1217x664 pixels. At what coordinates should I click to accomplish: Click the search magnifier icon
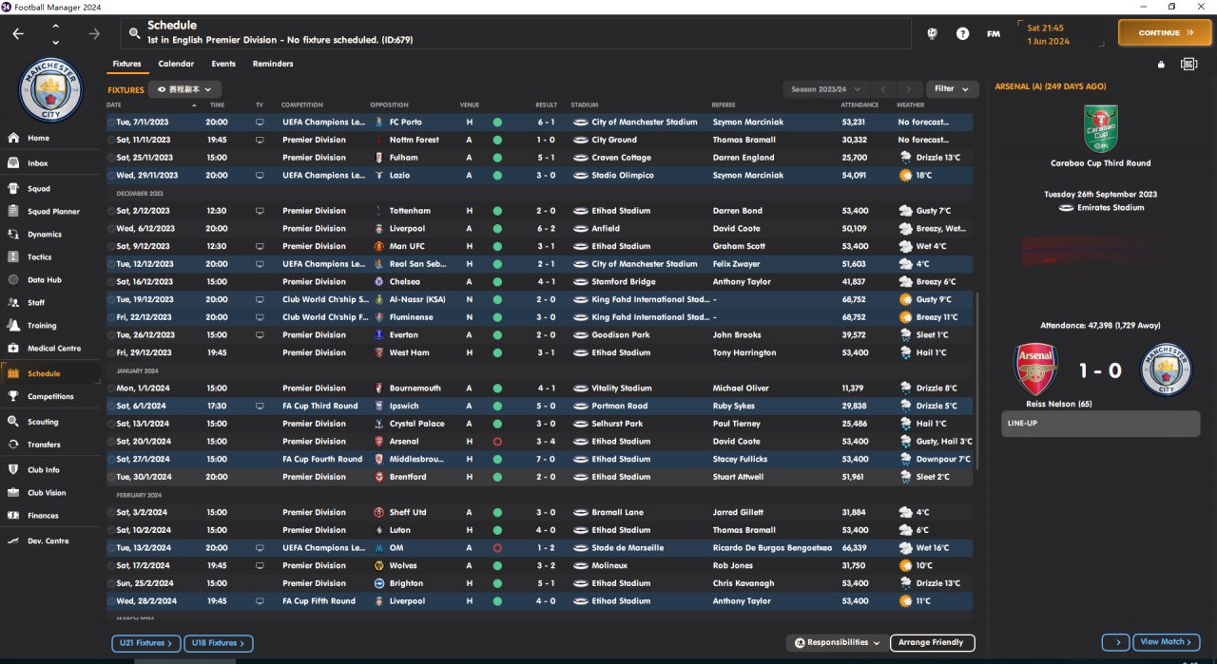pyautogui.click(x=134, y=33)
